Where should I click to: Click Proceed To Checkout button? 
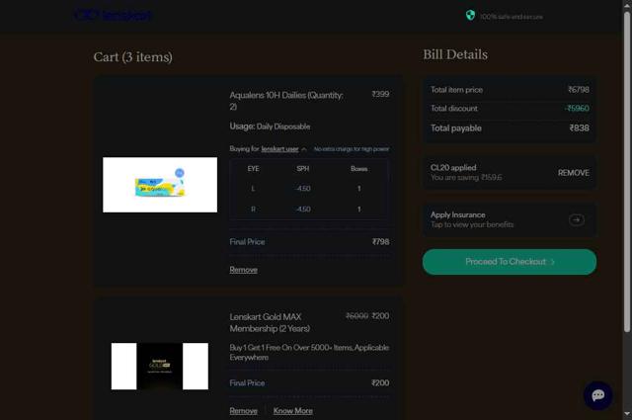(510, 262)
